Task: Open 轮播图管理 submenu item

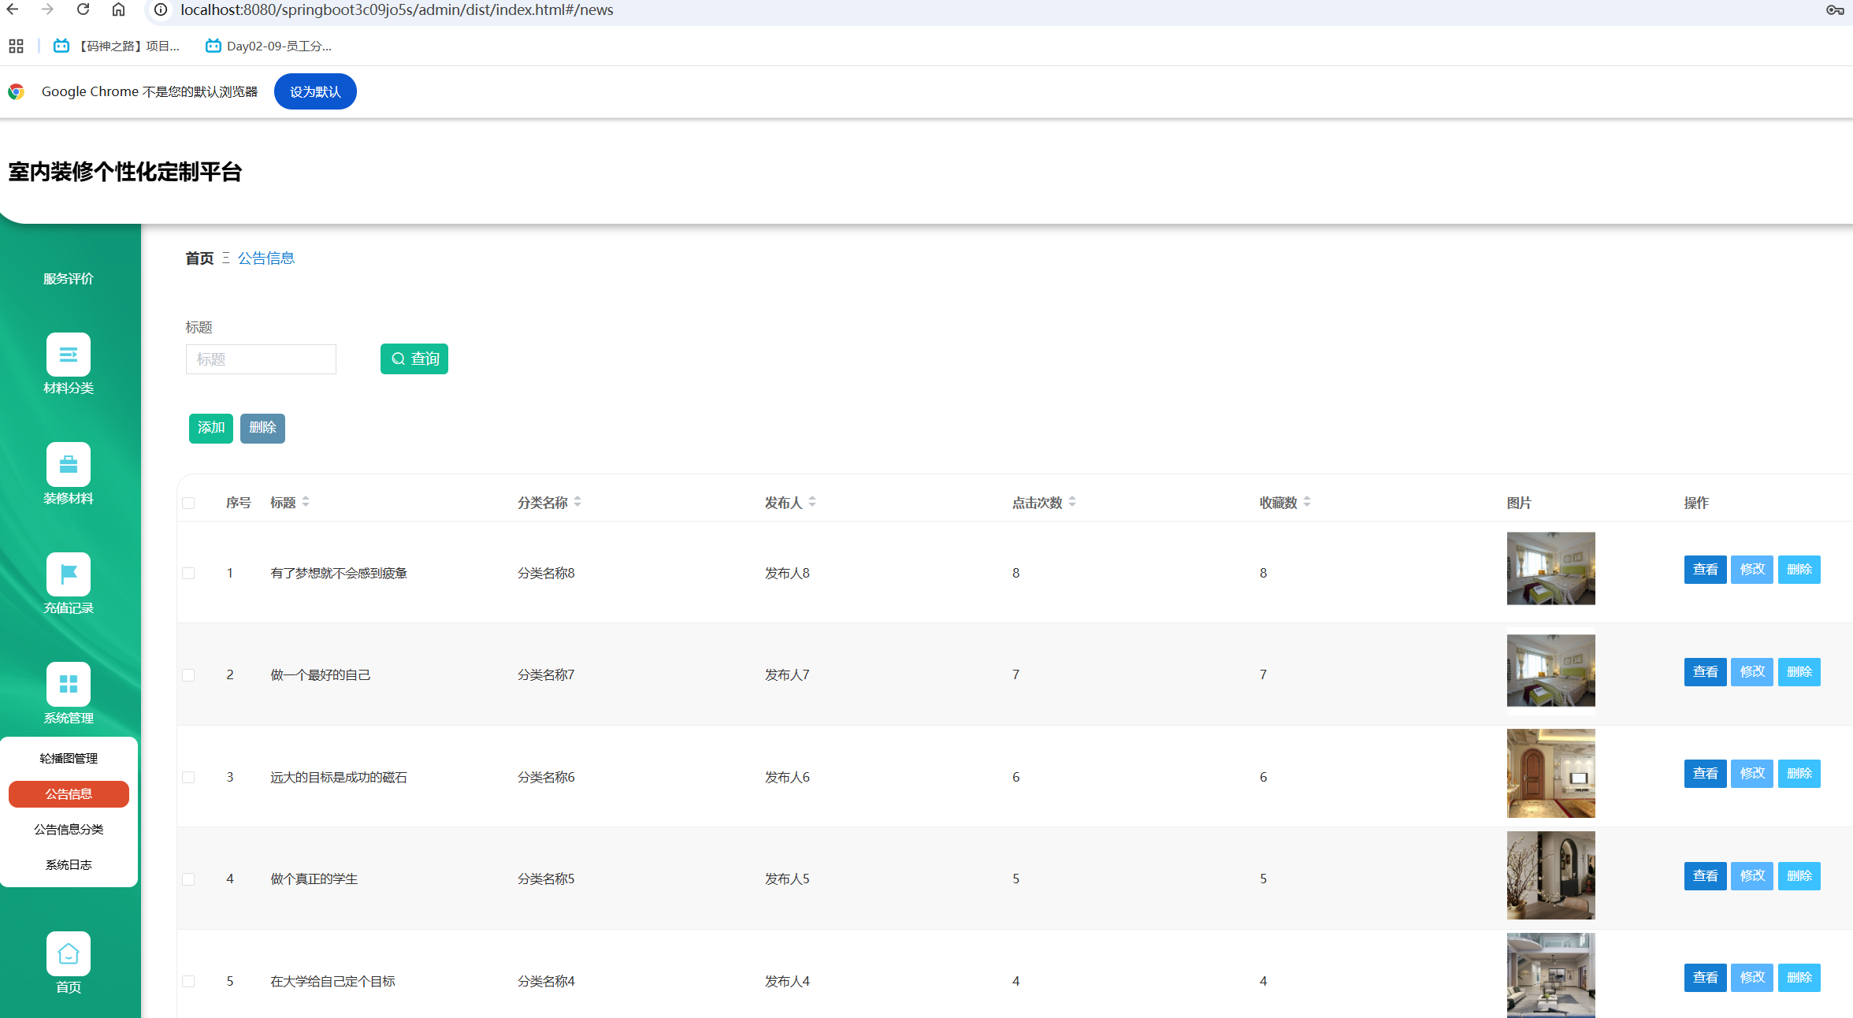Action: pyautogui.click(x=69, y=758)
